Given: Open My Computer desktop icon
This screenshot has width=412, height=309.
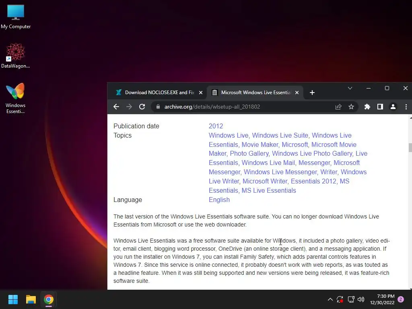Looking at the screenshot, I should [16, 16].
